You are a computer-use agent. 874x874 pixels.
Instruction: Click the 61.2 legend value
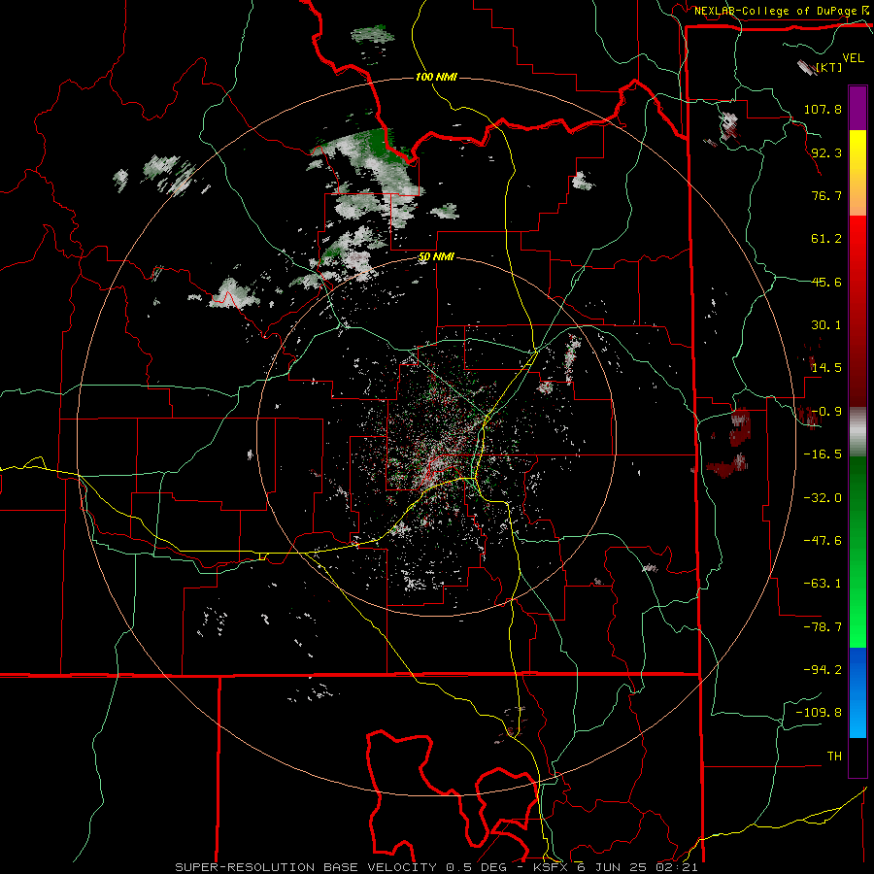tap(826, 239)
